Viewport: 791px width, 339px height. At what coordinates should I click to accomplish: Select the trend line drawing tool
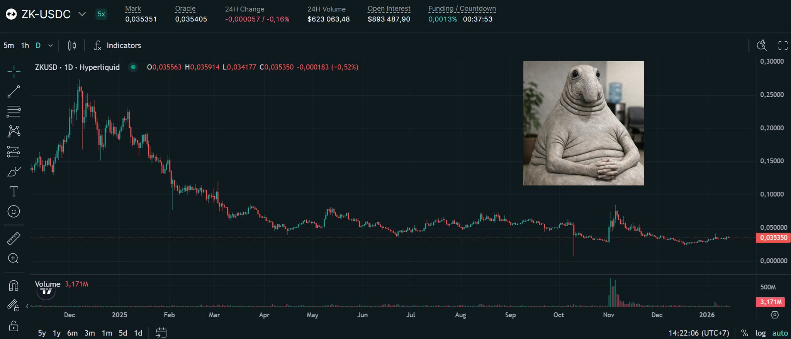pyautogui.click(x=14, y=91)
